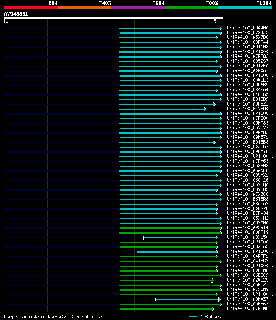Select the UniRef100_Q4H1G5 label
Screen dimensions: 276x320
point(248,95)
